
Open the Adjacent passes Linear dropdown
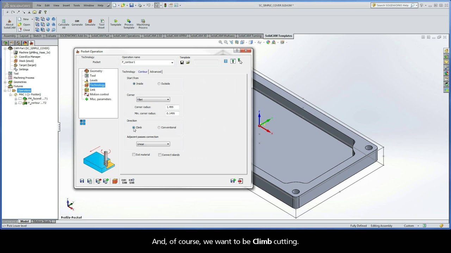click(x=153, y=144)
